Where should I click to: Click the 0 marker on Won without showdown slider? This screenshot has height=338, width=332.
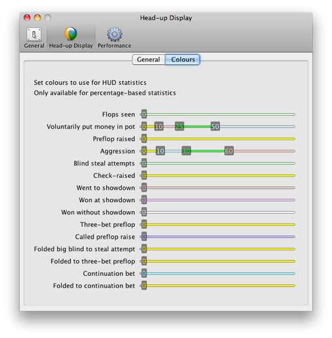tap(144, 212)
